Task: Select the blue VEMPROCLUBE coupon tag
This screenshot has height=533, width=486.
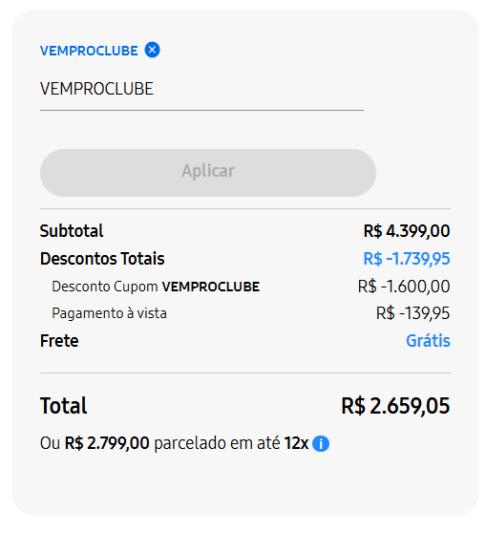Action: click(89, 51)
